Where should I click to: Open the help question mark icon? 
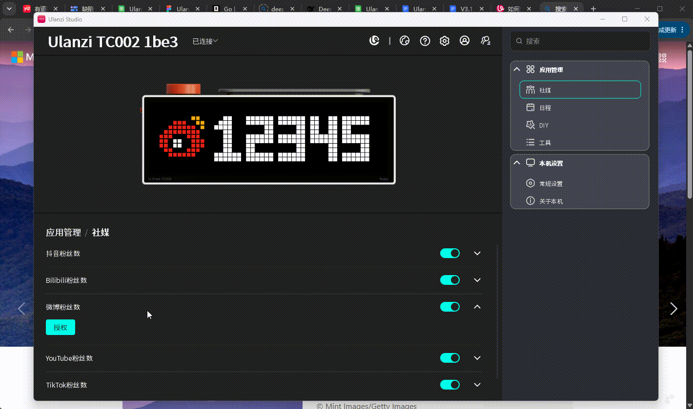click(425, 41)
